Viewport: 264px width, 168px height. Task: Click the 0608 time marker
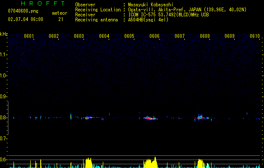point(205,36)
